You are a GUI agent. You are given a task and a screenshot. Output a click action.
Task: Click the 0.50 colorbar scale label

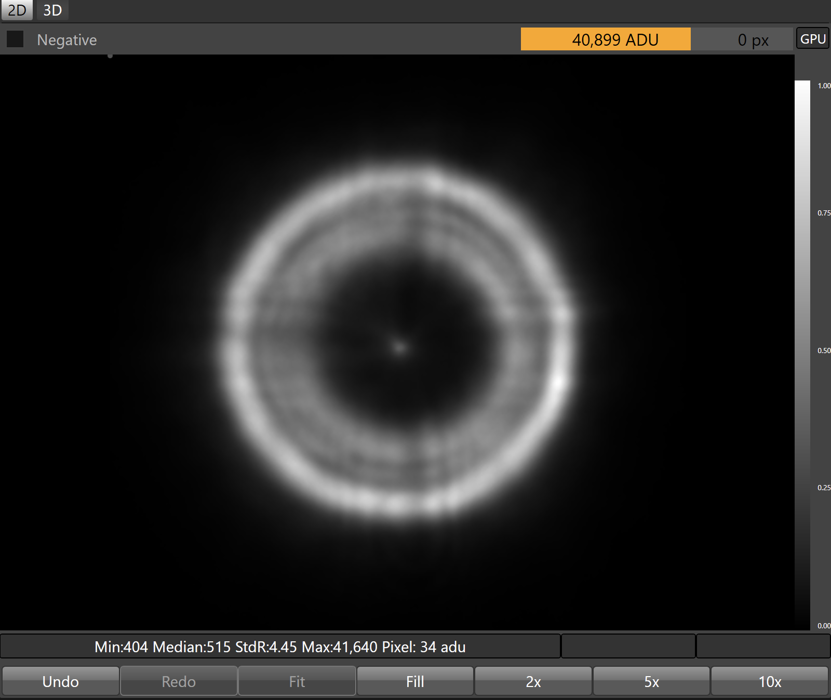click(x=824, y=351)
